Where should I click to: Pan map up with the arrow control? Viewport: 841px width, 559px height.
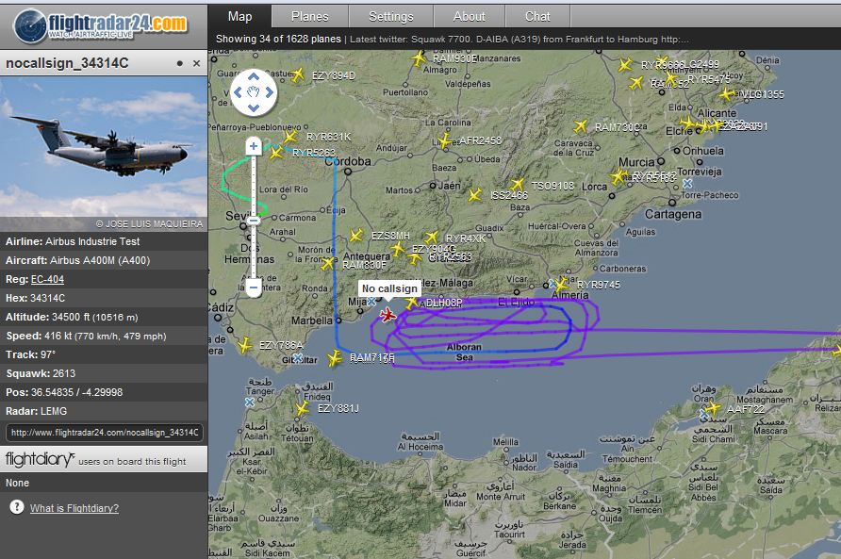[253, 78]
